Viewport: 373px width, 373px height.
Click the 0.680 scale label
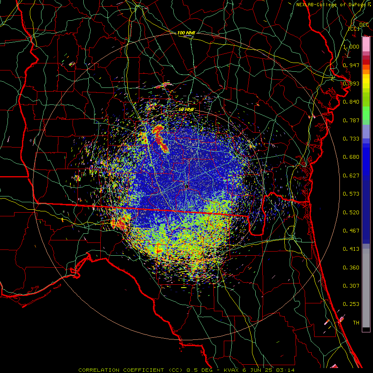click(351, 157)
